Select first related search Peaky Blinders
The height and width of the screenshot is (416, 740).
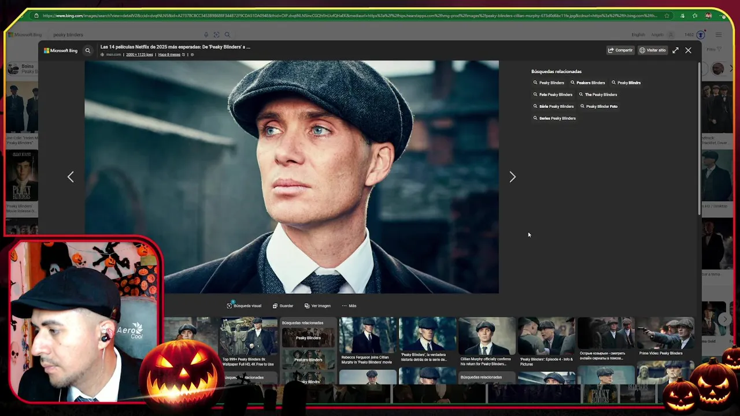click(x=549, y=83)
